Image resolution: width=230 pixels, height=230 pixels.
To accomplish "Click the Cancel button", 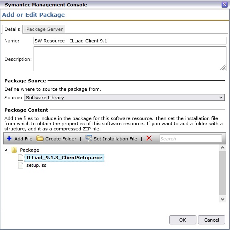I will pos(211,220).
